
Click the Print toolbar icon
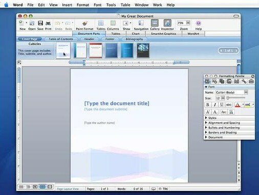(x=48, y=23)
